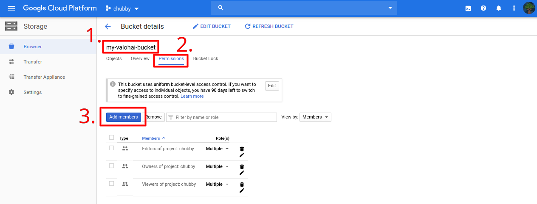The height and width of the screenshot is (204, 537).
Task: Switch to the Objects tab
Action: [x=114, y=58]
